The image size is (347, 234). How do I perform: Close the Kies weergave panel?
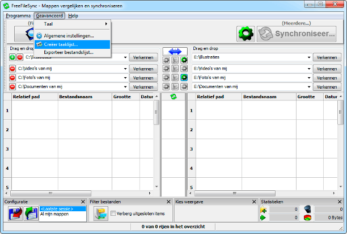pos(254,202)
